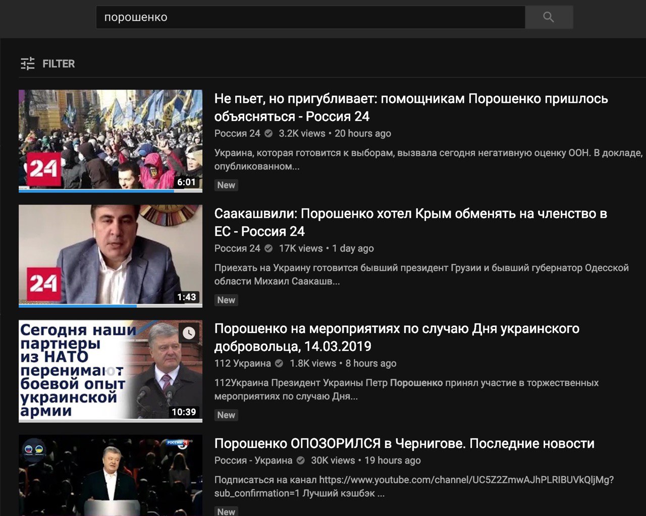
Task: Open 'Саакашвили: Порошенко хотел Крым' video title
Action: (410, 222)
